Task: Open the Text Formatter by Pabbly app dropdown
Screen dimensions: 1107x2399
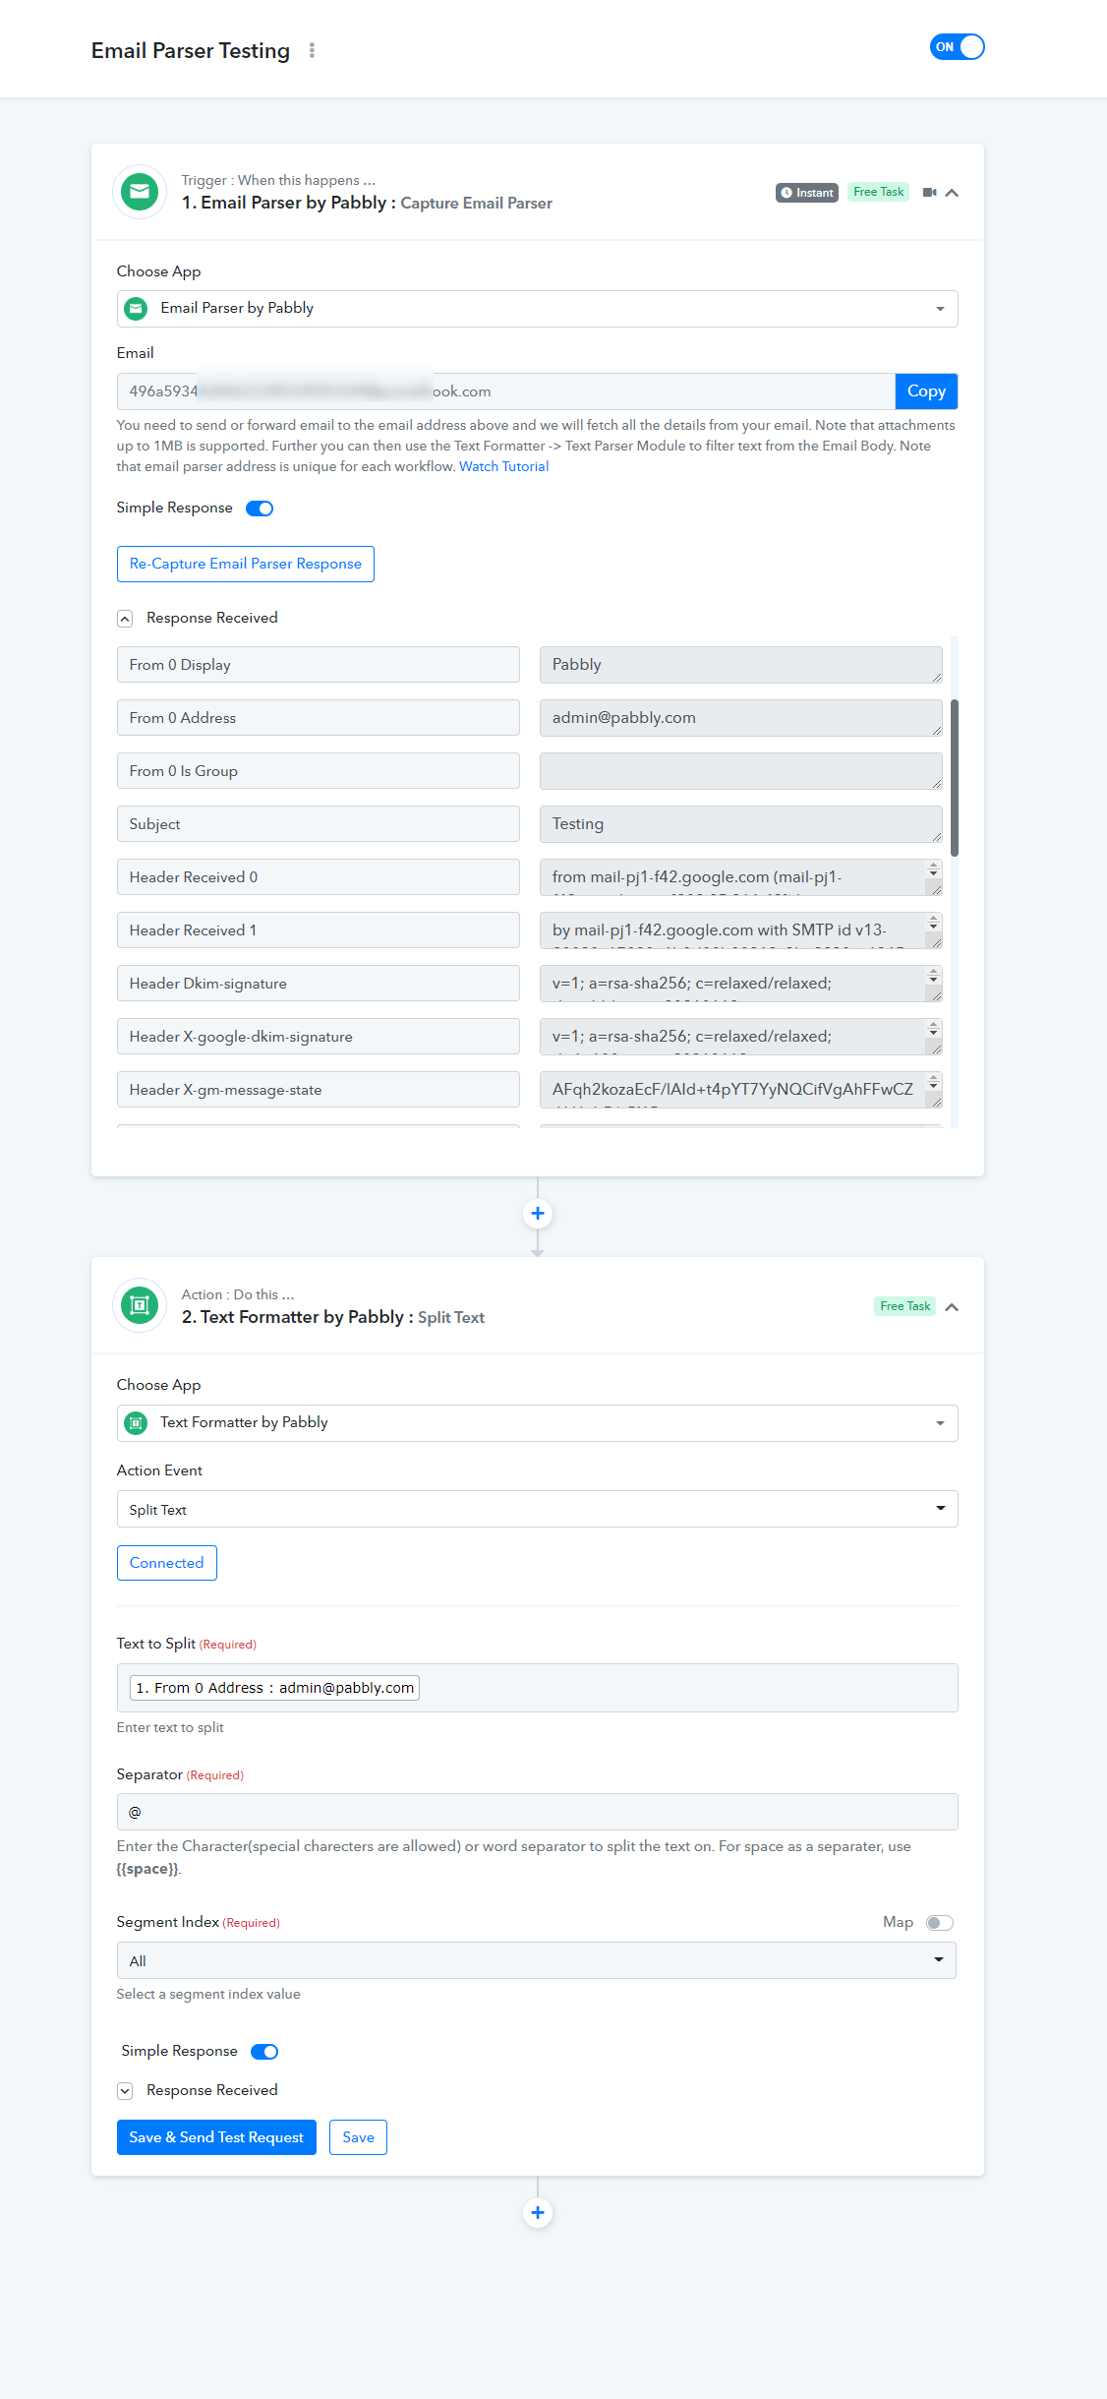Action: [x=537, y=1423]
